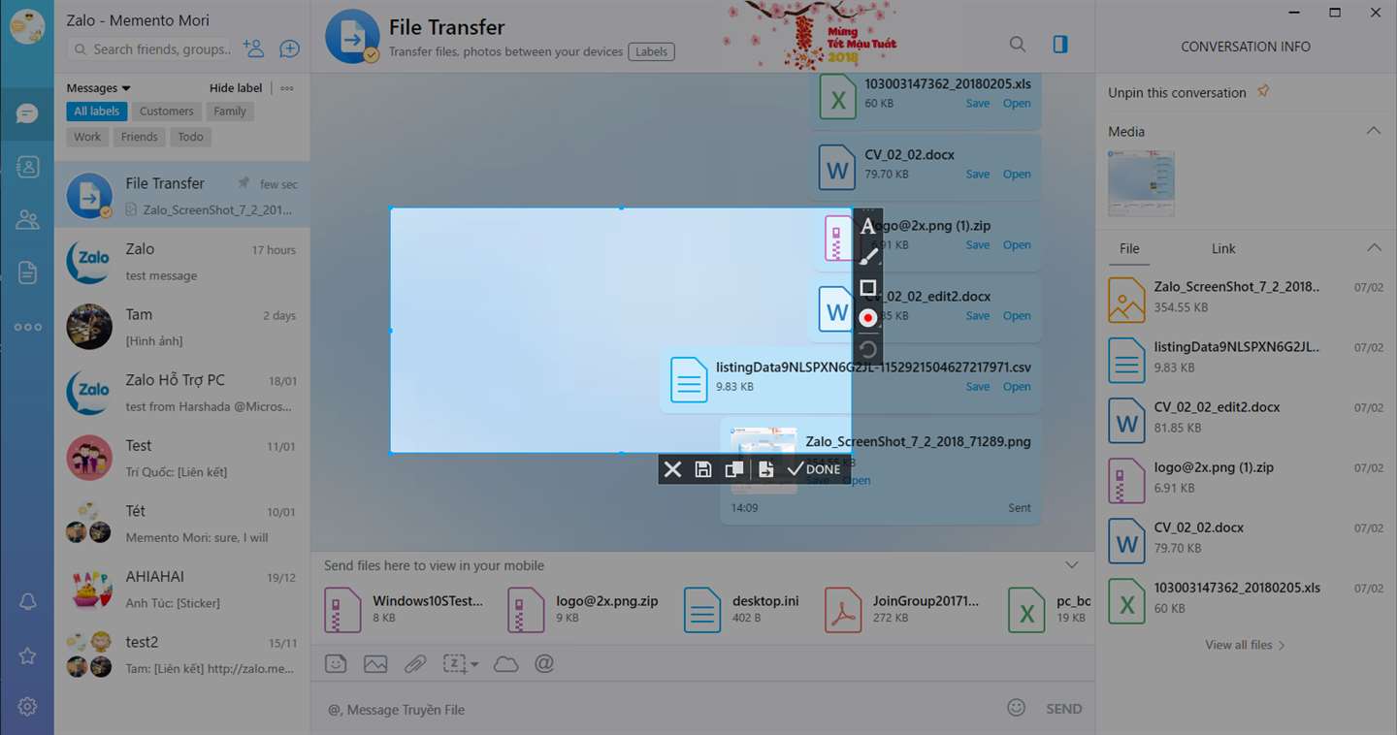Start a new chat icon

[289, 48]
